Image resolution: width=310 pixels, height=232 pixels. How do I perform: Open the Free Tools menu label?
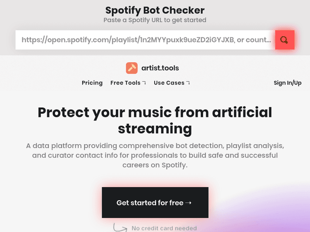click(x=125, y=83)
